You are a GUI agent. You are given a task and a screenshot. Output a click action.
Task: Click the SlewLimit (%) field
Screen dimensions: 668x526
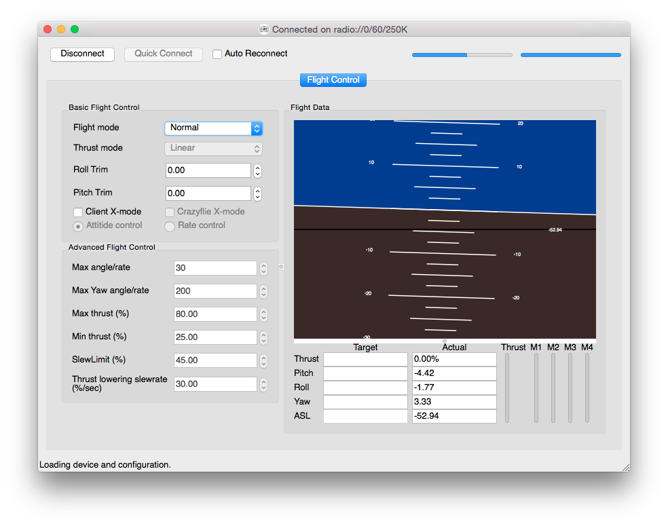pos(215,360)
